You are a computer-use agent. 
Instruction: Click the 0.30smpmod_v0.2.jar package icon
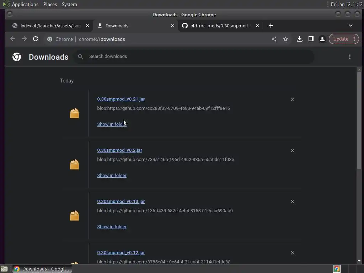point(75,165)
